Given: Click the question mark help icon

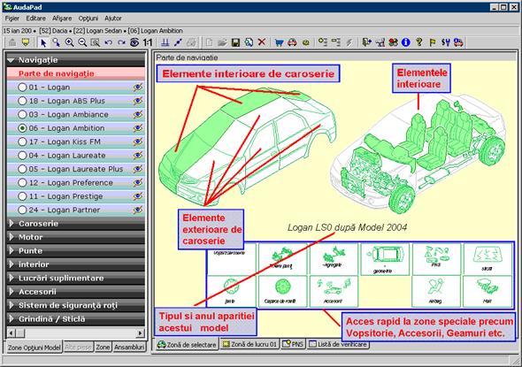Looking at the screenshot, I should coord(419,42).
